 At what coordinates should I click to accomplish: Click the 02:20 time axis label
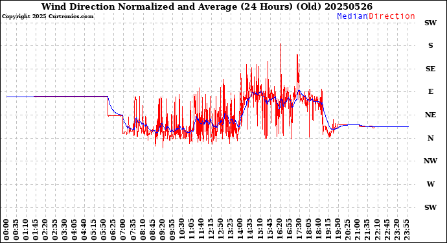(45, 230)
